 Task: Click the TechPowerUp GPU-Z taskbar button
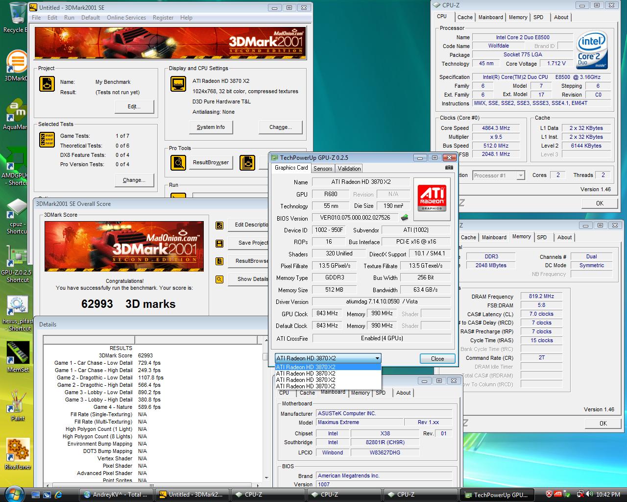tap(496, 495)
